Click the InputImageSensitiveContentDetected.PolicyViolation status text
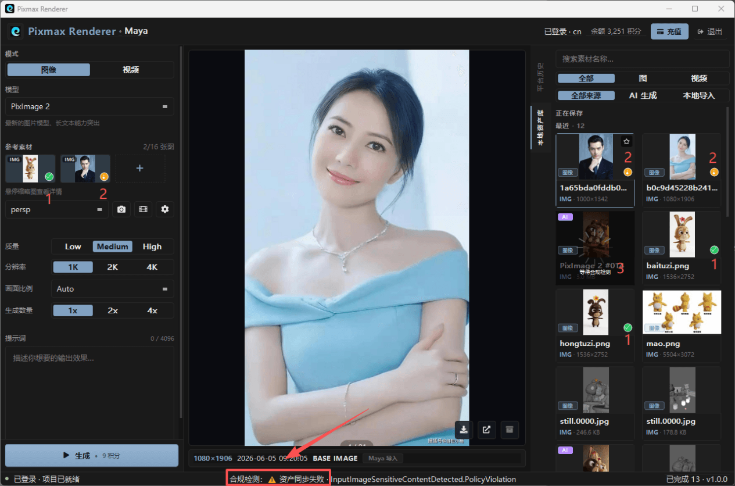The image size is (735, 486). (423, 480)
